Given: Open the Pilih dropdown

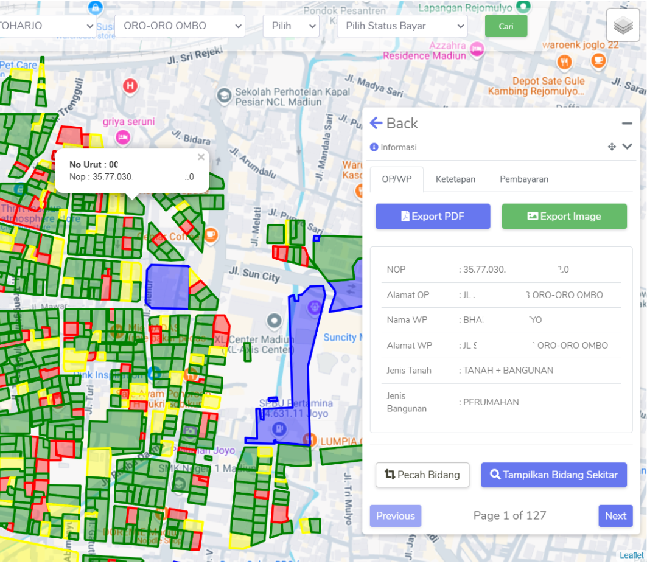Looking at the screenshot, I should pyautogui.click(x=291, y=26).
